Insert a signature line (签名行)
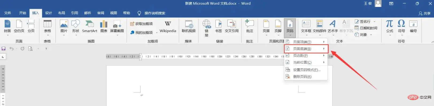This screenshot has width=434, height=106. (x=363, y=22)
